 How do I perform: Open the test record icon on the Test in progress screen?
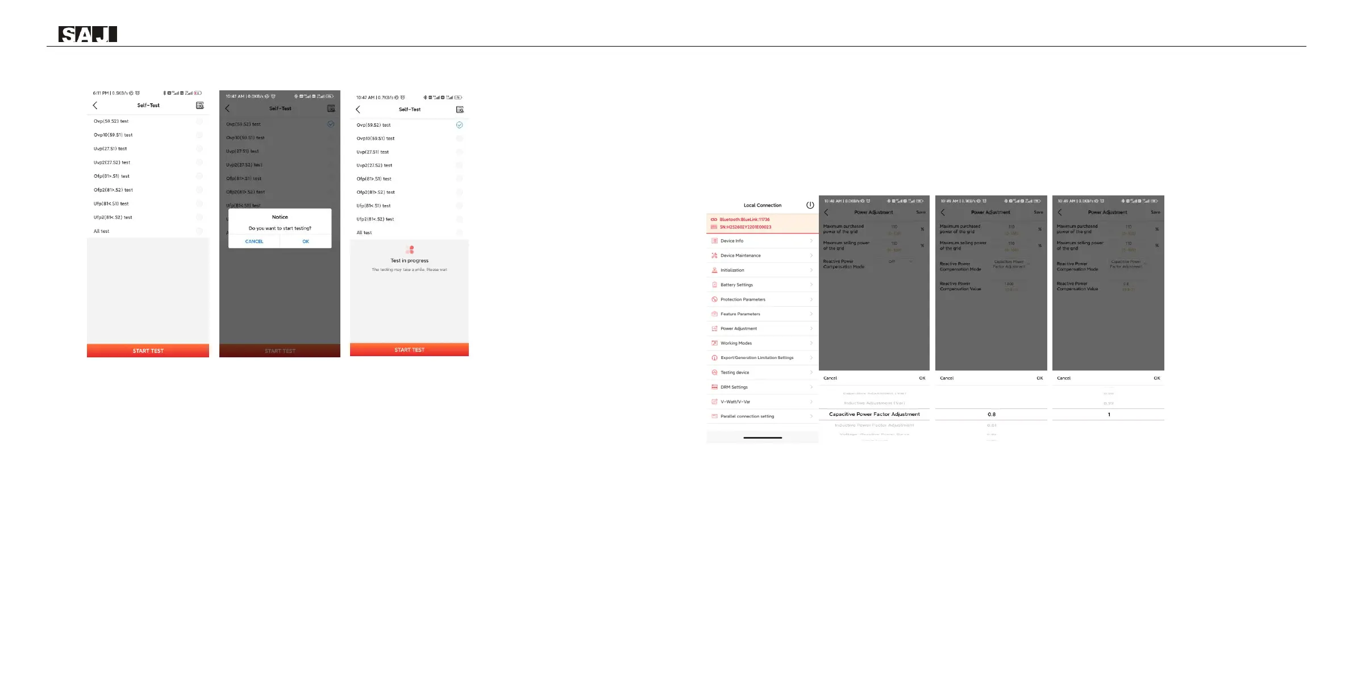(x=460, y=109)
